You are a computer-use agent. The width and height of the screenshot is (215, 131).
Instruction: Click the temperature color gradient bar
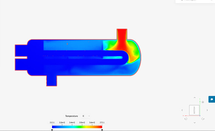coord(77,127)
